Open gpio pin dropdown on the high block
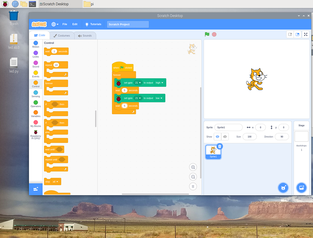 pyautogui.click(x=138, y=83)
